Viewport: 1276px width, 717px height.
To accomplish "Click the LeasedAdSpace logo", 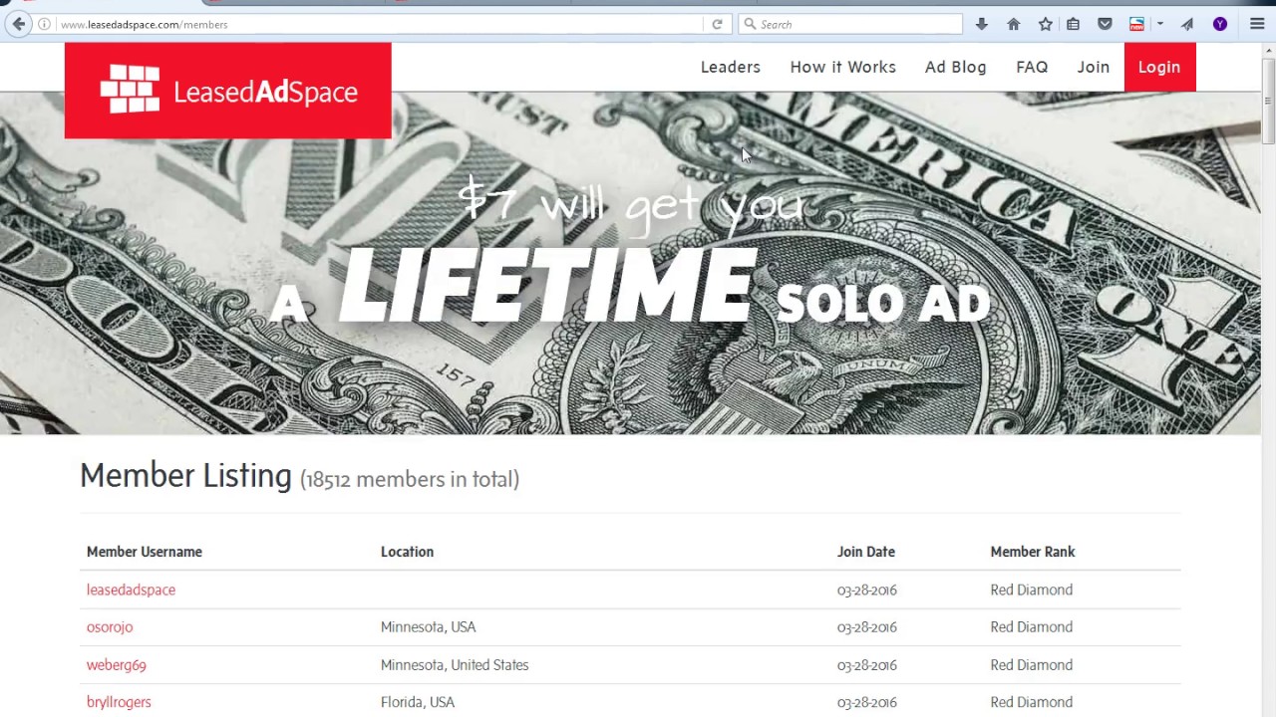I will (x=227, y=90).
